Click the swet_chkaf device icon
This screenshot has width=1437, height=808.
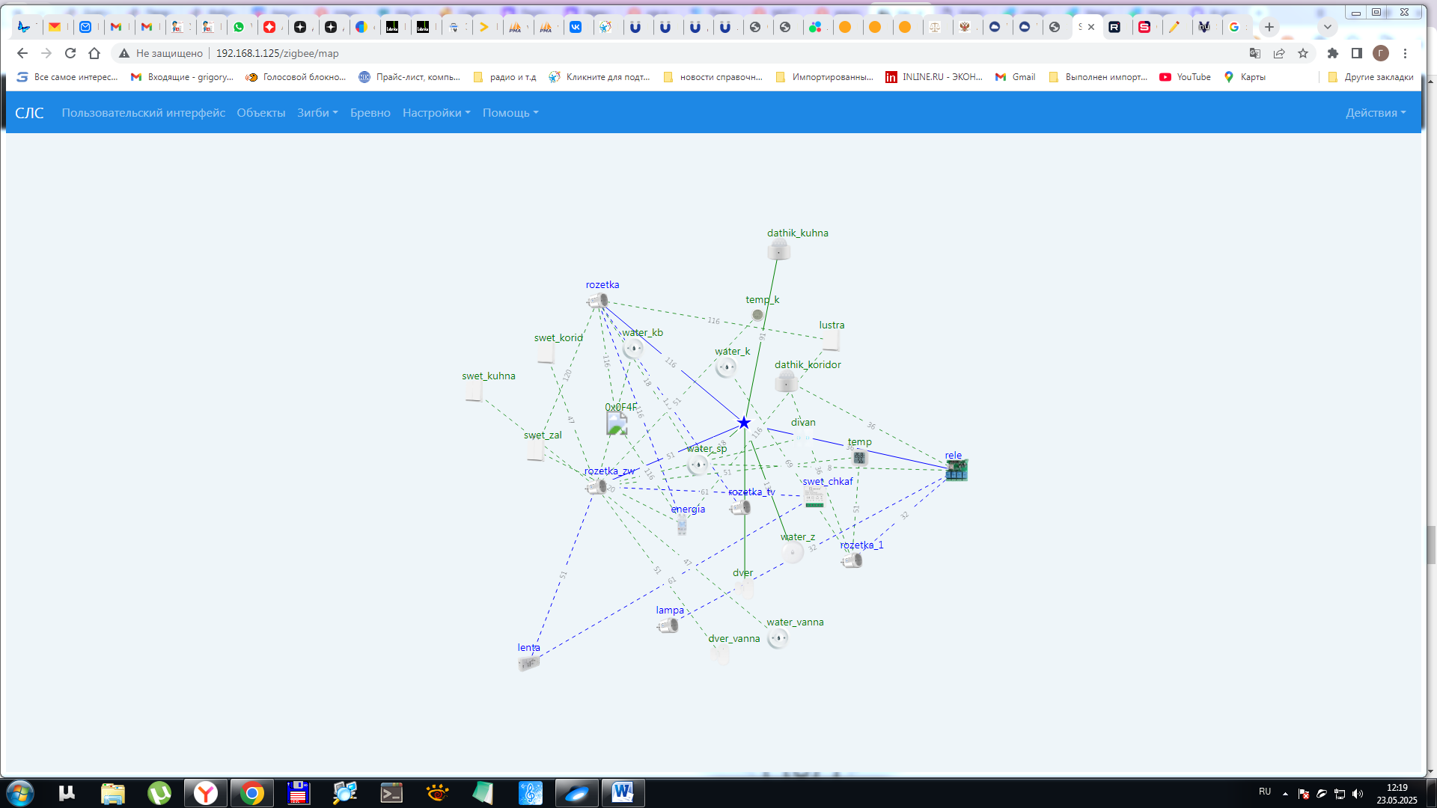pos(814,497)
